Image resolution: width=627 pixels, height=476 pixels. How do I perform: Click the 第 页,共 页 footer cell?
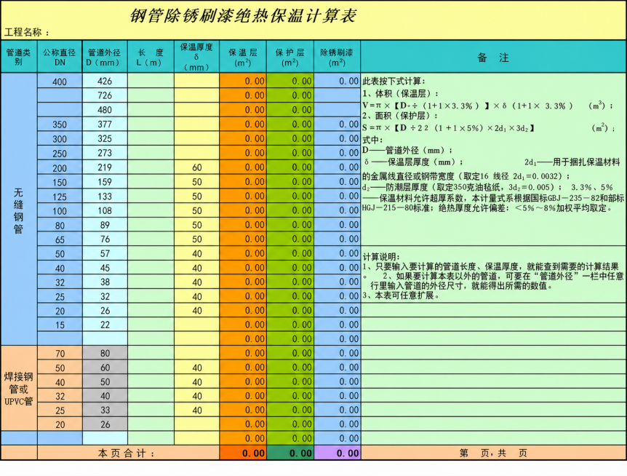click(x=493, y=453)
